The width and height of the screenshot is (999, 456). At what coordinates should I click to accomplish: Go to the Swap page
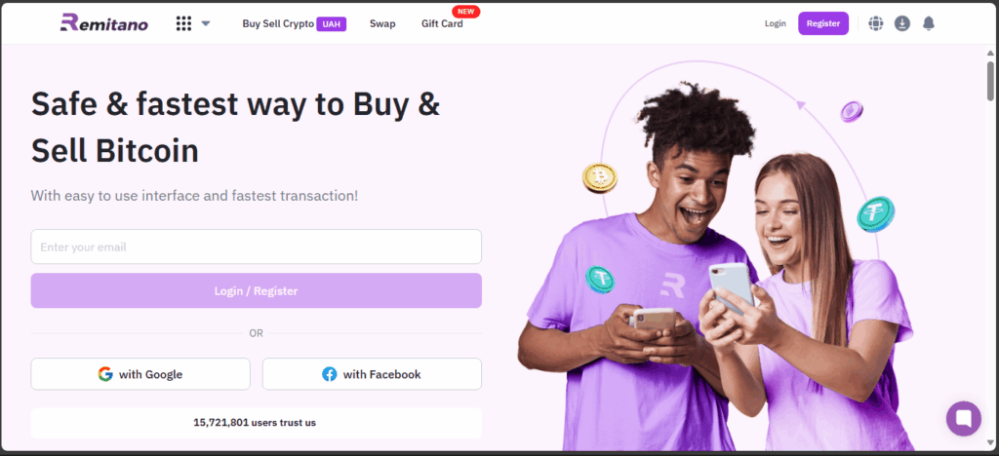click(x=382, y=23)
